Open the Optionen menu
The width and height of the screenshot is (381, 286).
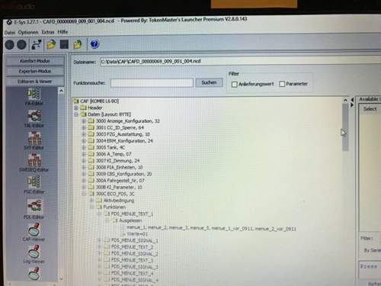[x=28, y=33]
